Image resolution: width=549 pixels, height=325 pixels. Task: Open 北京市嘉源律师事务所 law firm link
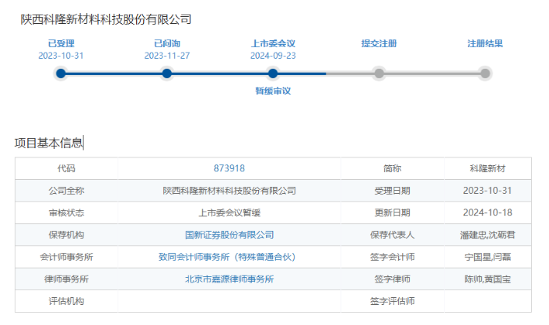(229, 279)
